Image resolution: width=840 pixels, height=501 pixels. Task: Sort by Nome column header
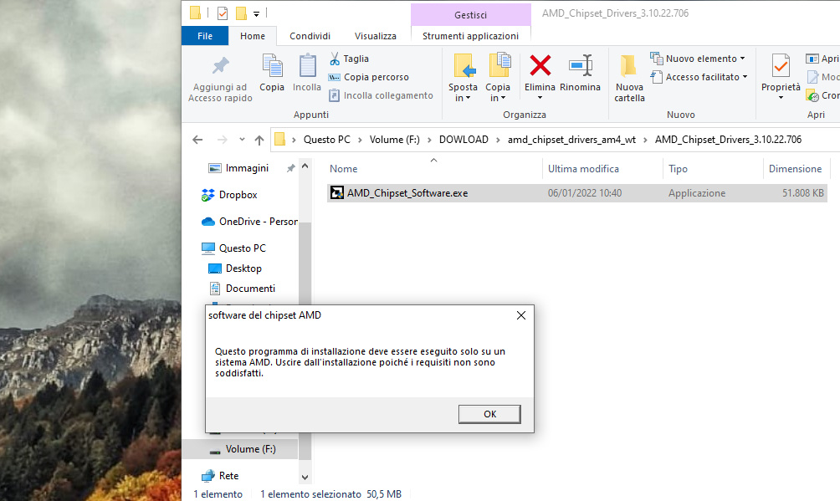pos(343,169)
